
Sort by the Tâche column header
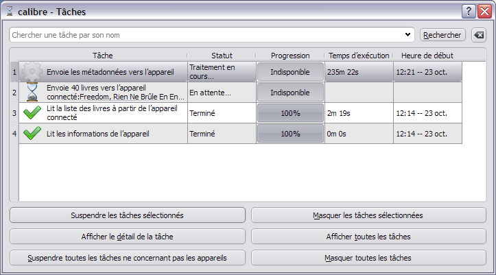tap(102, 56)
